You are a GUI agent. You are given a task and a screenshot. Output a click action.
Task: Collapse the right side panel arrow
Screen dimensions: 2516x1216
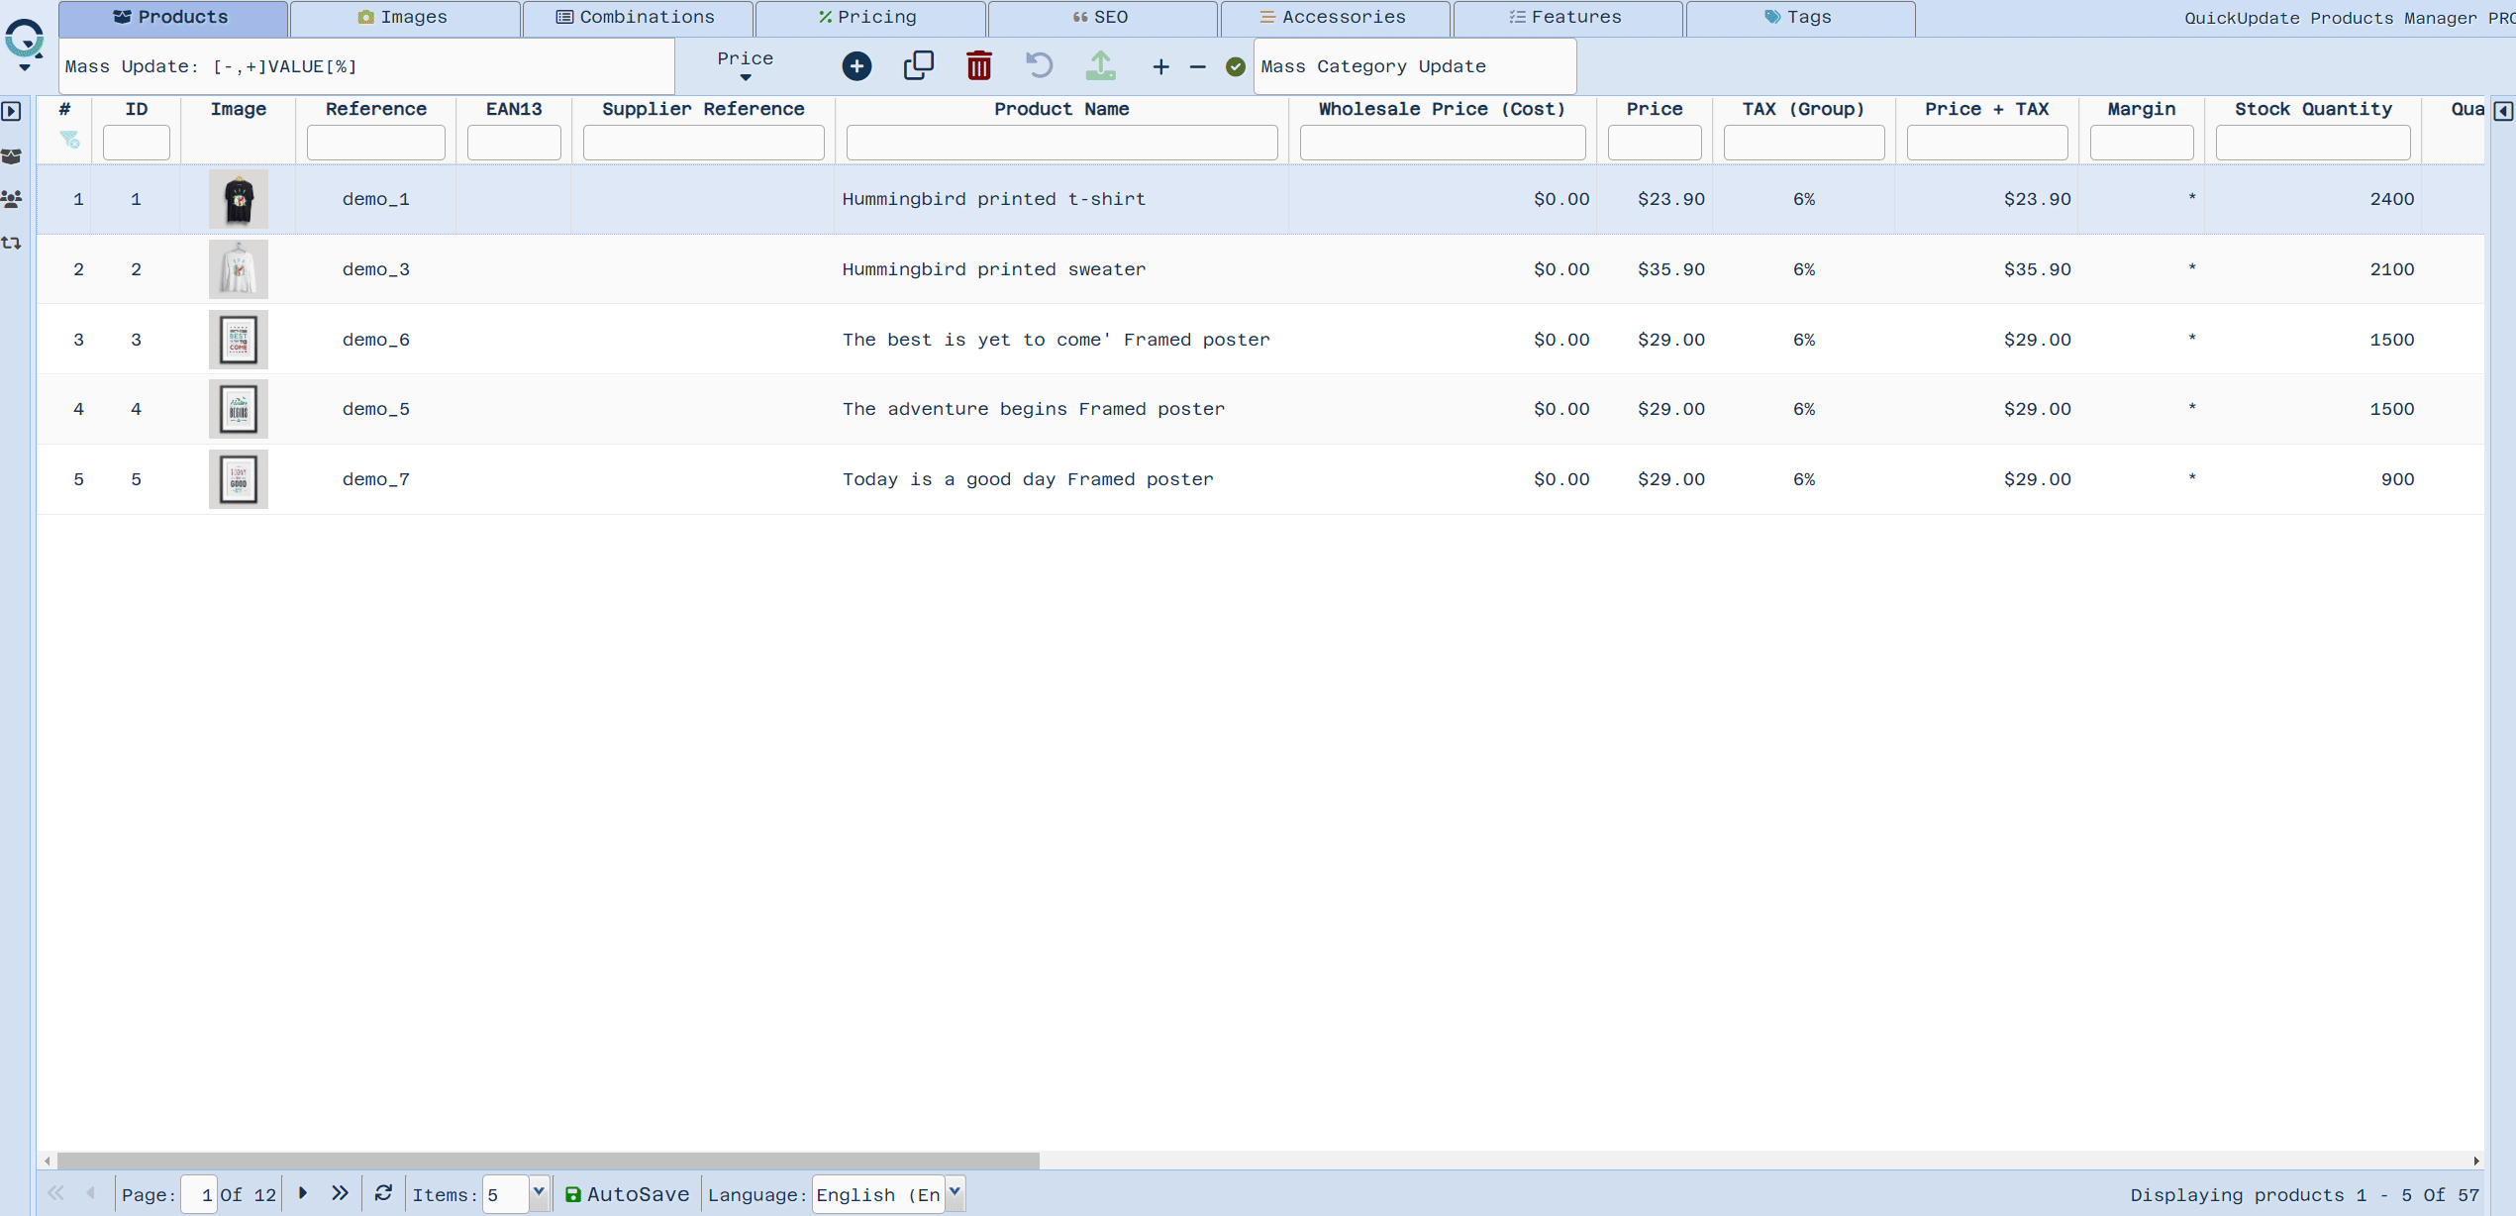[2502, 111]
